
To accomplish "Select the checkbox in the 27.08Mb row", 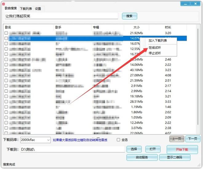I will click(x=6, y=75).
